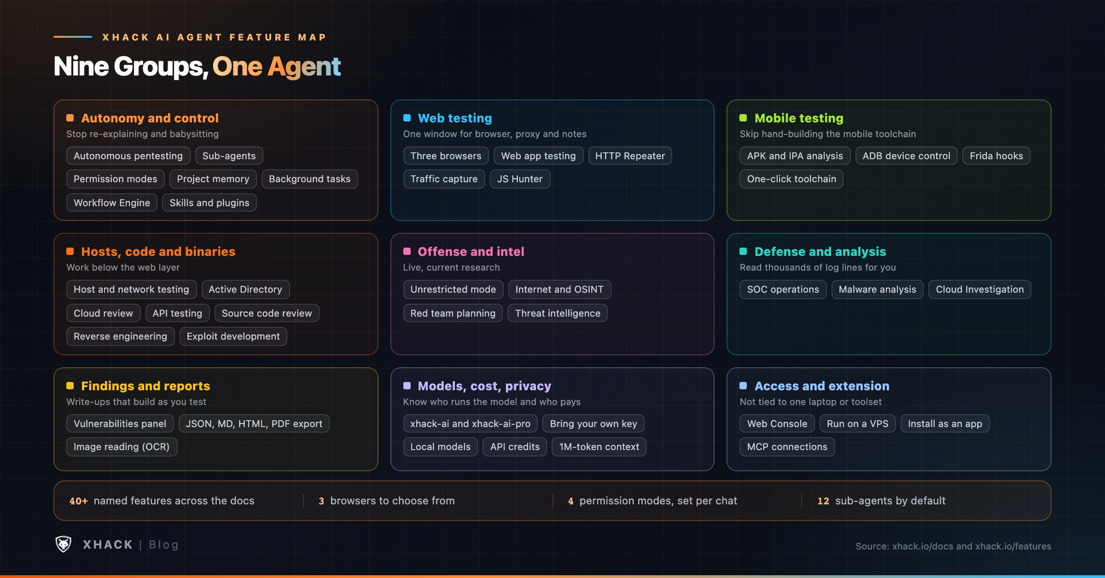Click the orange square beside Autonomy and control
Image resolution: width=1105 pixels, height=578 pixels.
[x=70, y=118]
